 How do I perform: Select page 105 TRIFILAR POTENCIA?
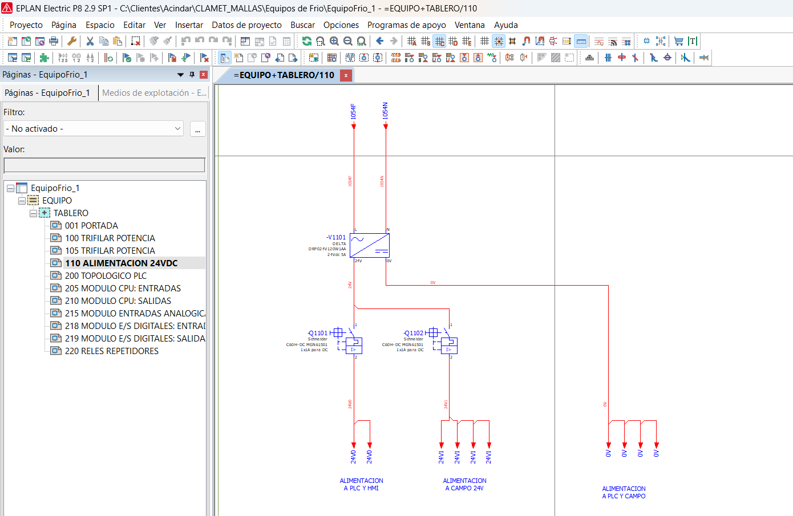110,251
